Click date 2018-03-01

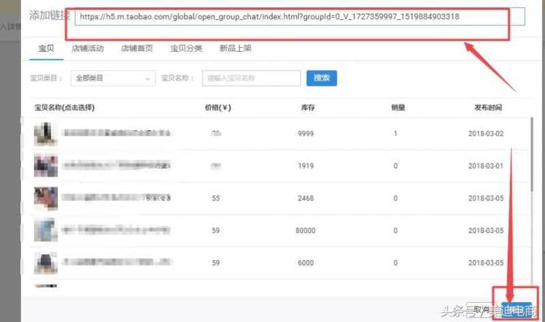pyautogui.click(x=486, y=166)
